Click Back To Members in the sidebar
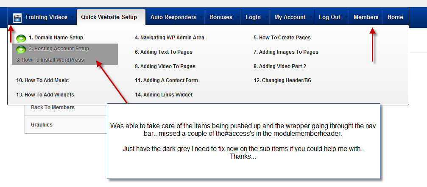Viewport: 427px width, 187px height. 53,107
